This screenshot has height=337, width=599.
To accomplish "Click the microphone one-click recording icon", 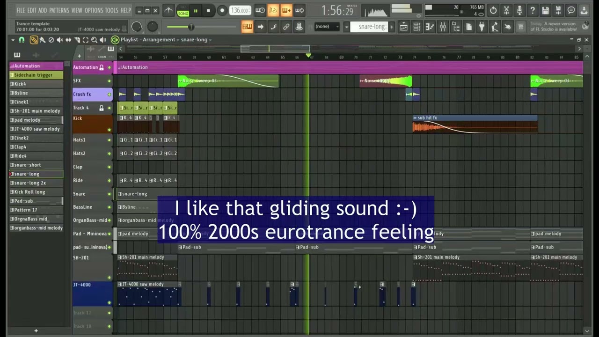I will (x=519, y=10).
